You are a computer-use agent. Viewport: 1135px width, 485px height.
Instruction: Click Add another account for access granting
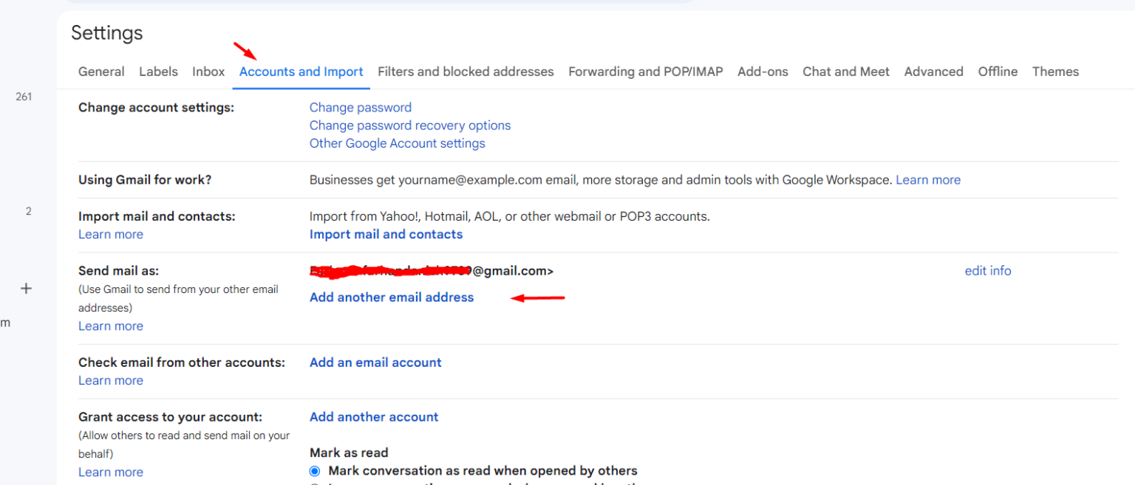(x=374, y=416)
